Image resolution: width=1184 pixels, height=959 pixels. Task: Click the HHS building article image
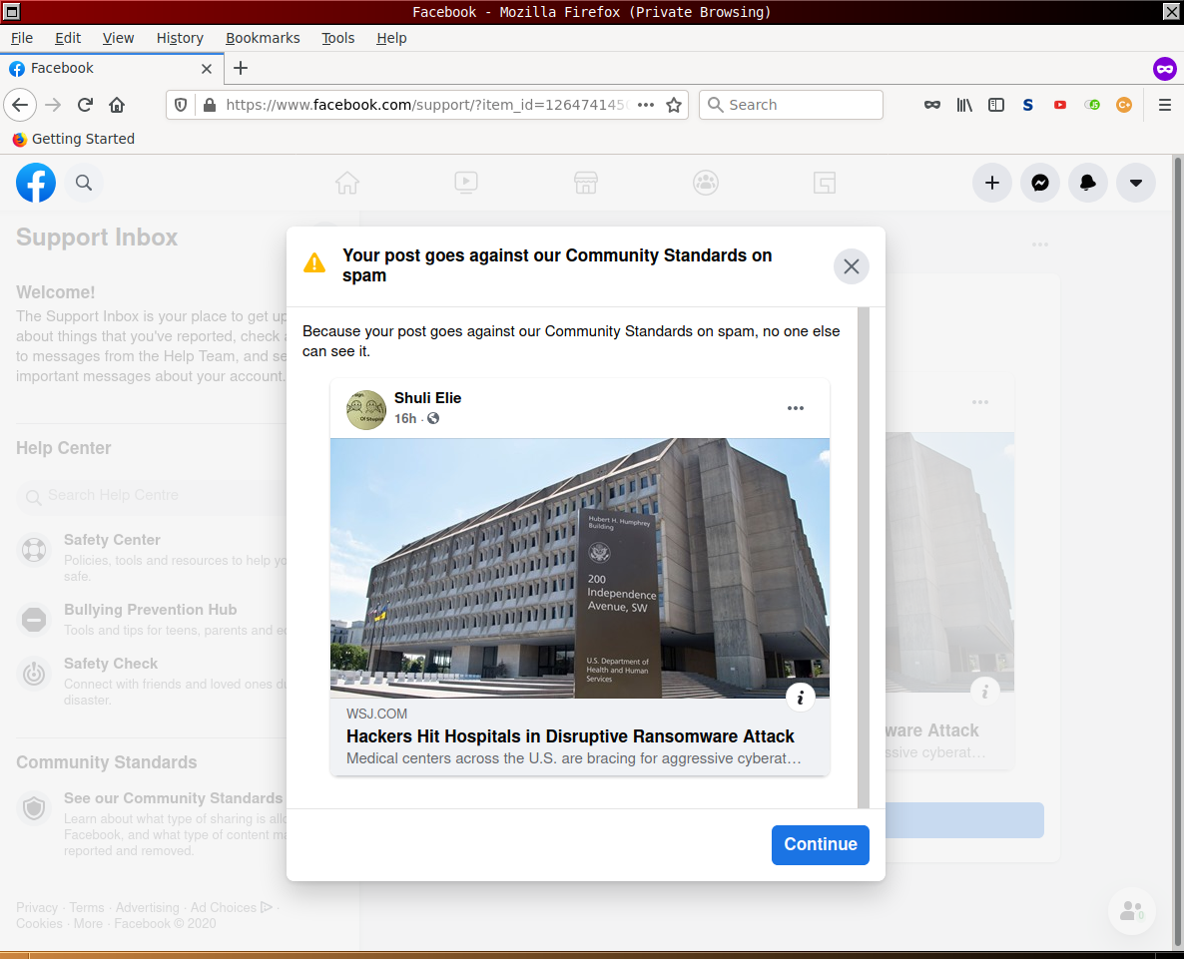[580, 568]
